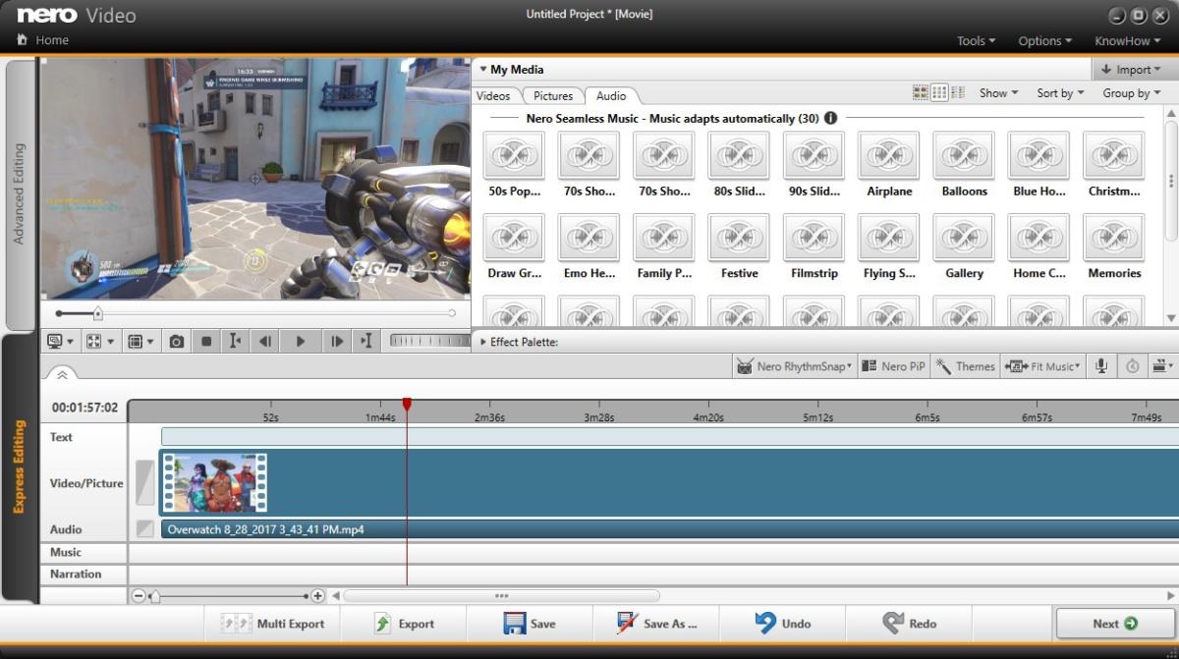Switch to small thumbnails view

click(x=939, y=92)
